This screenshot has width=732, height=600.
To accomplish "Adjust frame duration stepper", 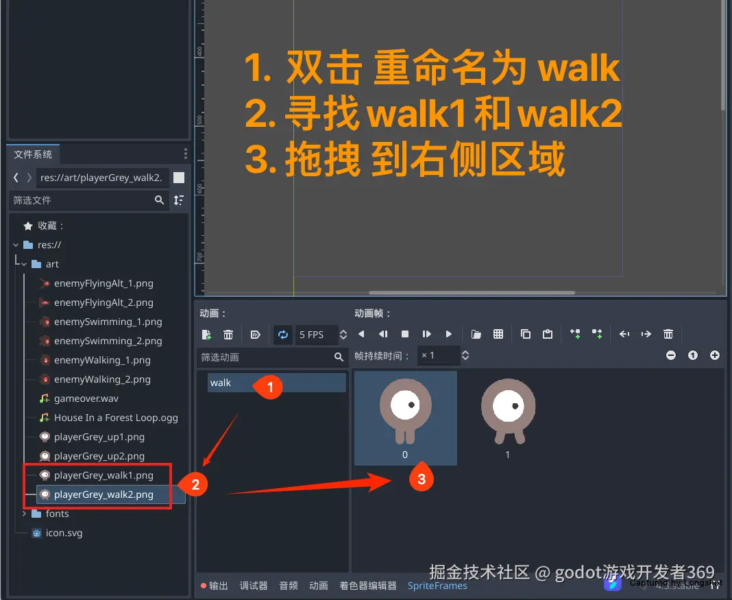I will coord(465,356).
